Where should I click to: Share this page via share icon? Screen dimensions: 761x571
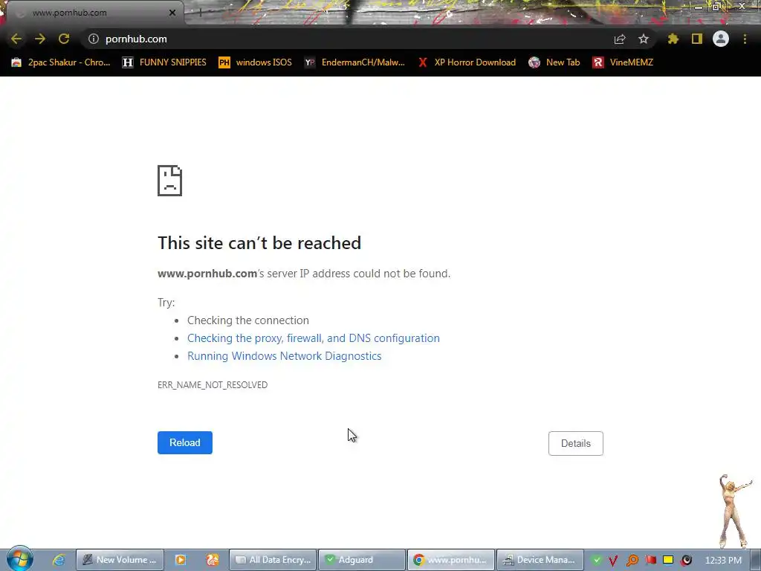[620, 39]
